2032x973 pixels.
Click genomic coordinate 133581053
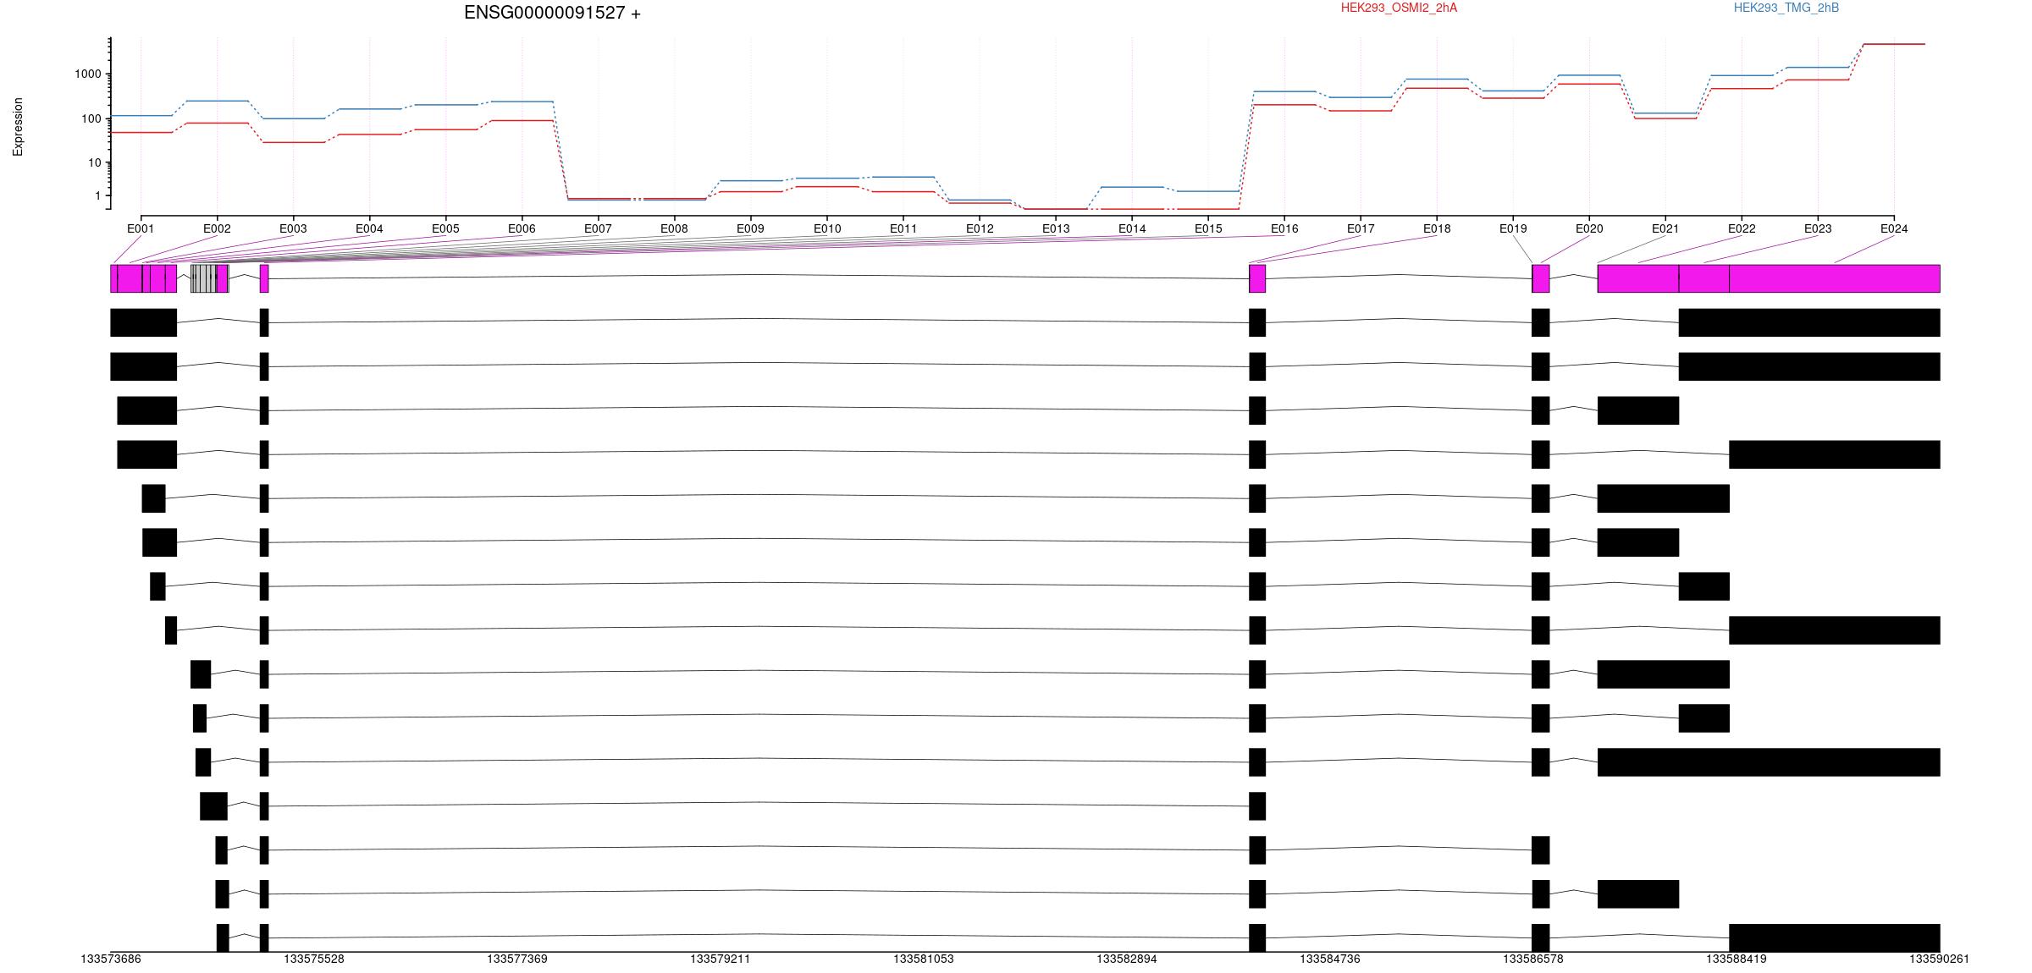click(x=924, y=959)
